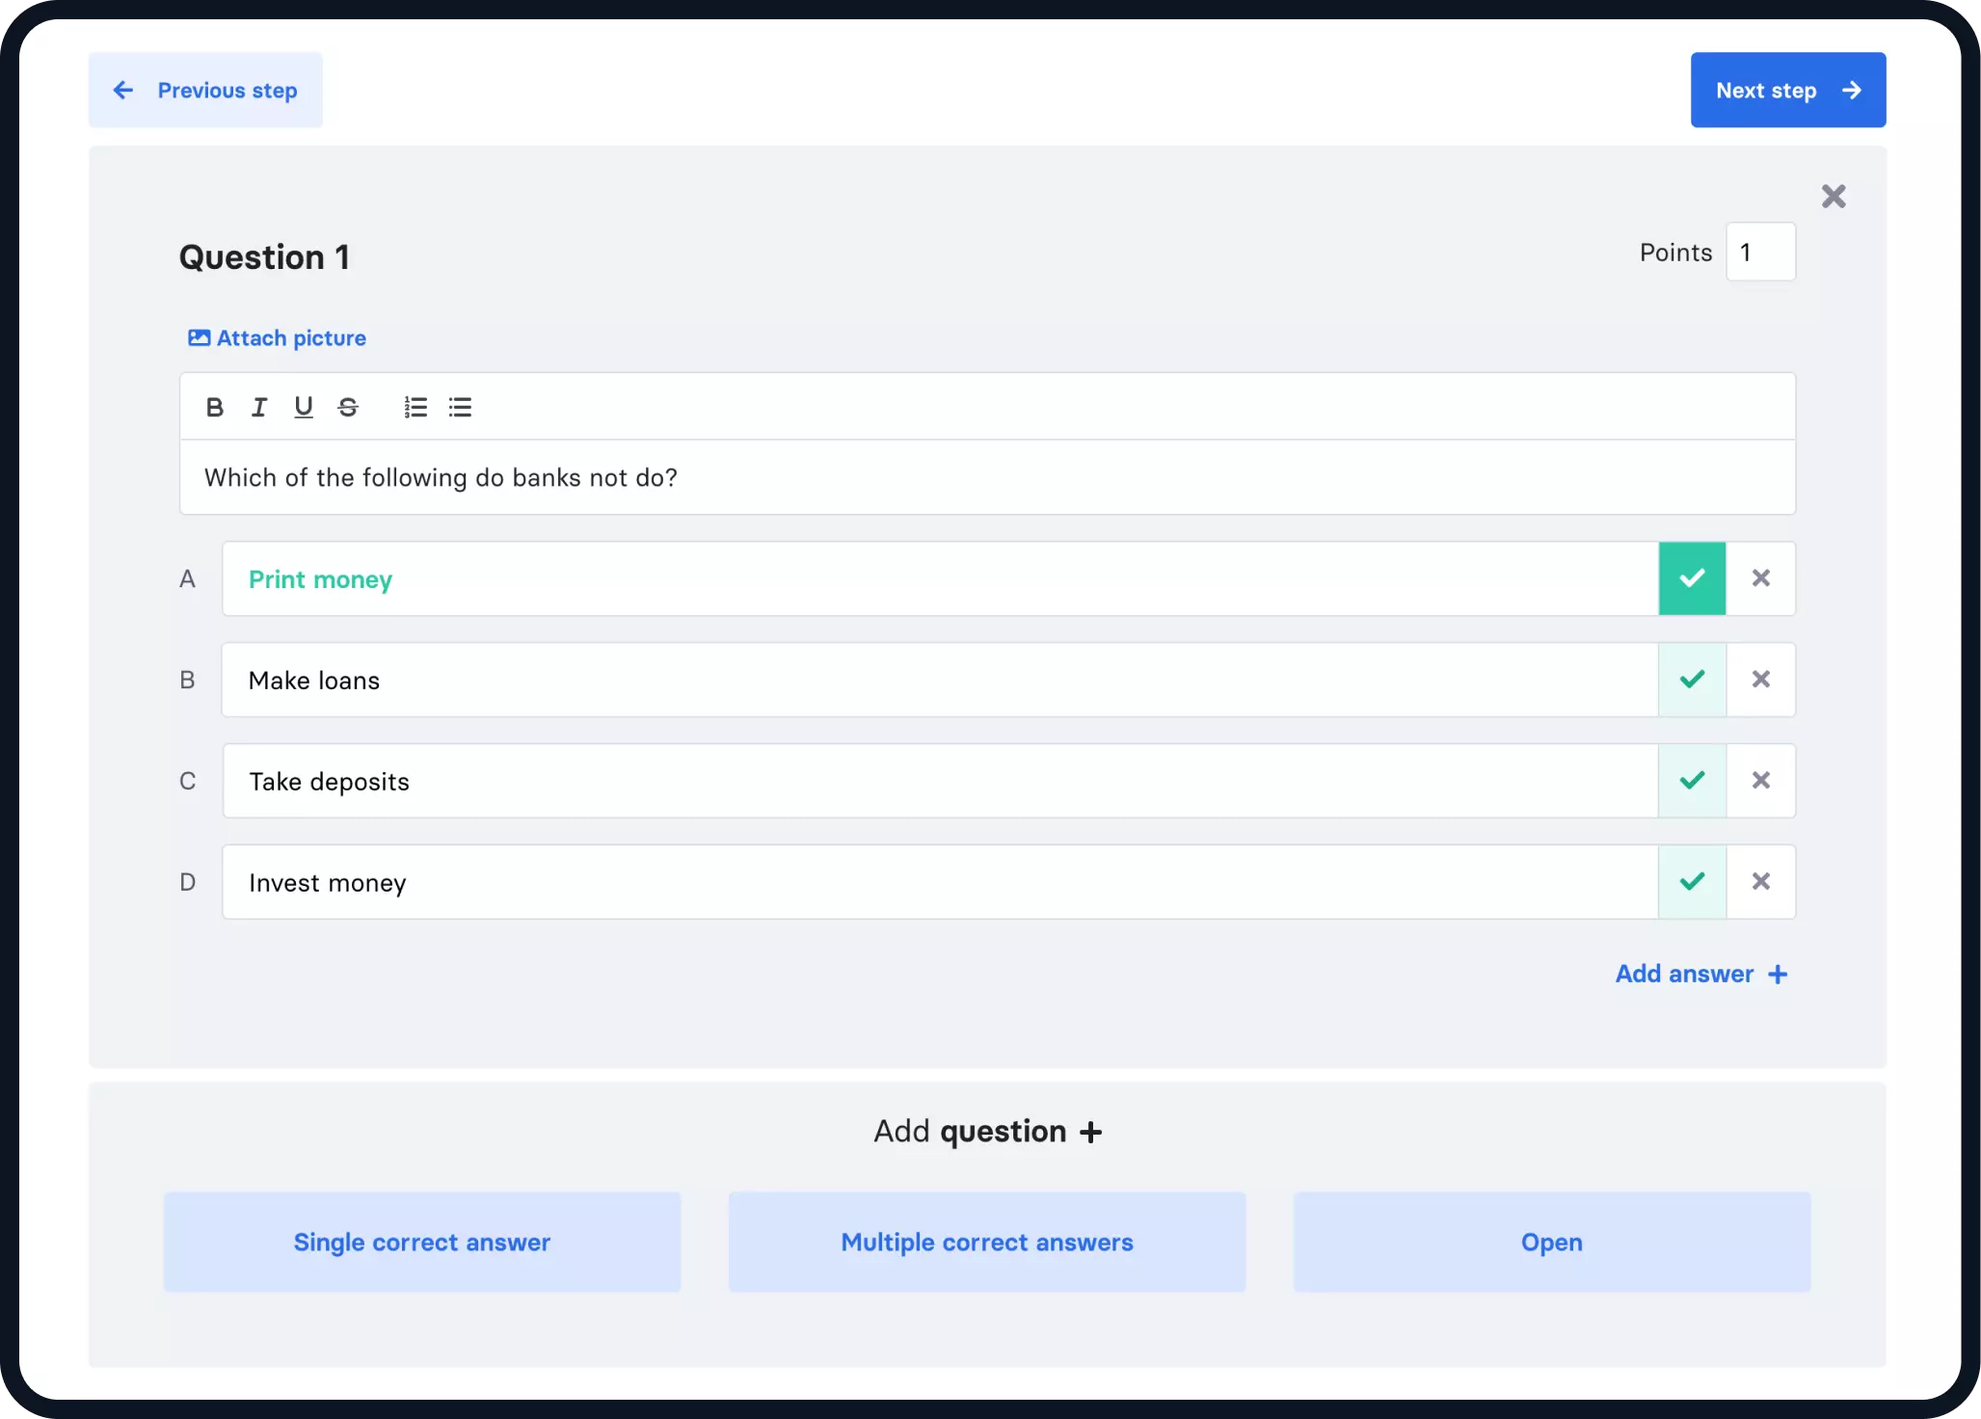Click the unordered list icon
This screenshot has height=1419, width=1981.
(x=459, y=406)
